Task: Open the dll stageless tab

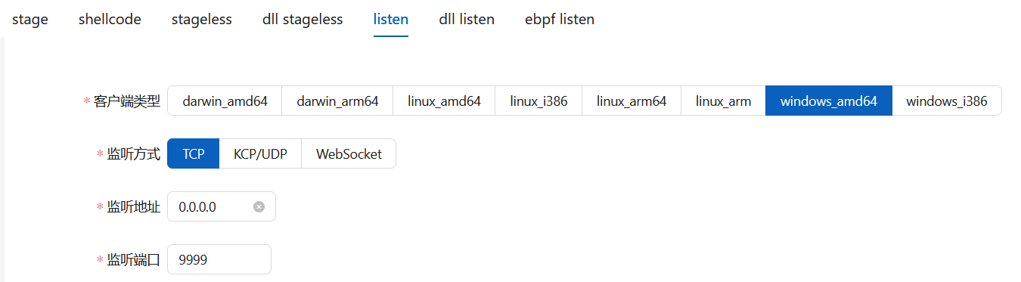Action: tap(303, 19)
